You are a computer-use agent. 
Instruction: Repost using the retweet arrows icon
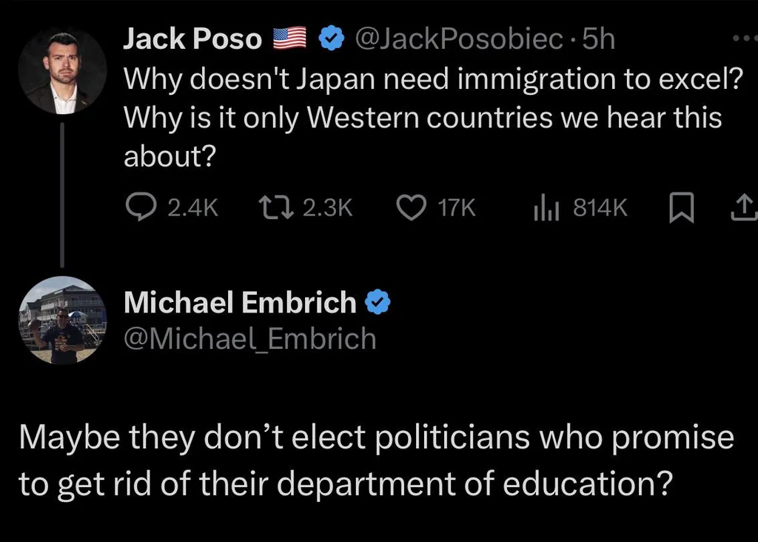[x=275, y=207]
